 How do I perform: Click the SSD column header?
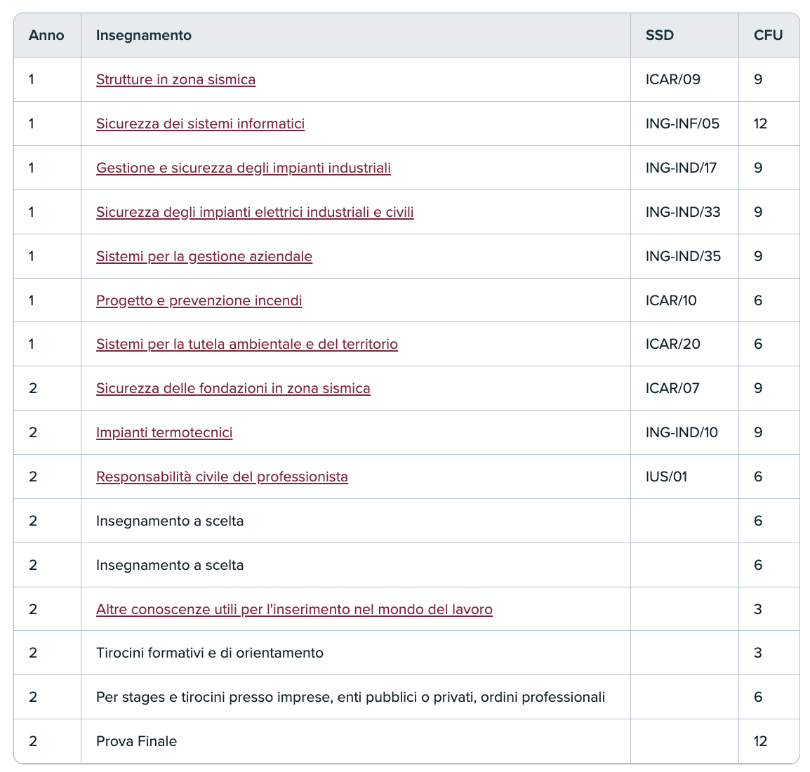pyautogui.click(x=659, y=35)
